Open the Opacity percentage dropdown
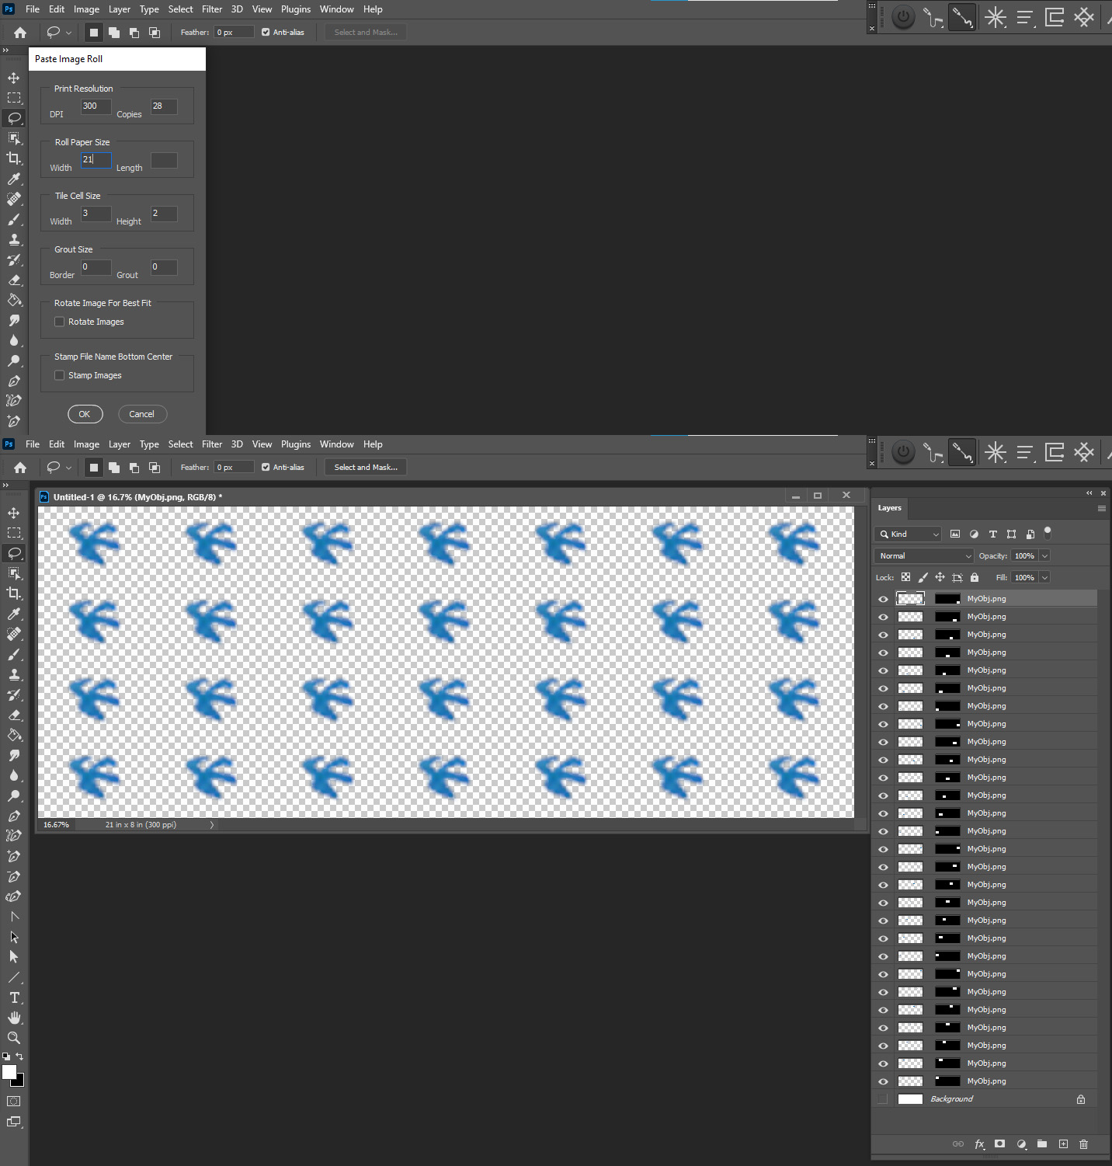This screenshot has height=1166, width=1112. (1043, 555)
